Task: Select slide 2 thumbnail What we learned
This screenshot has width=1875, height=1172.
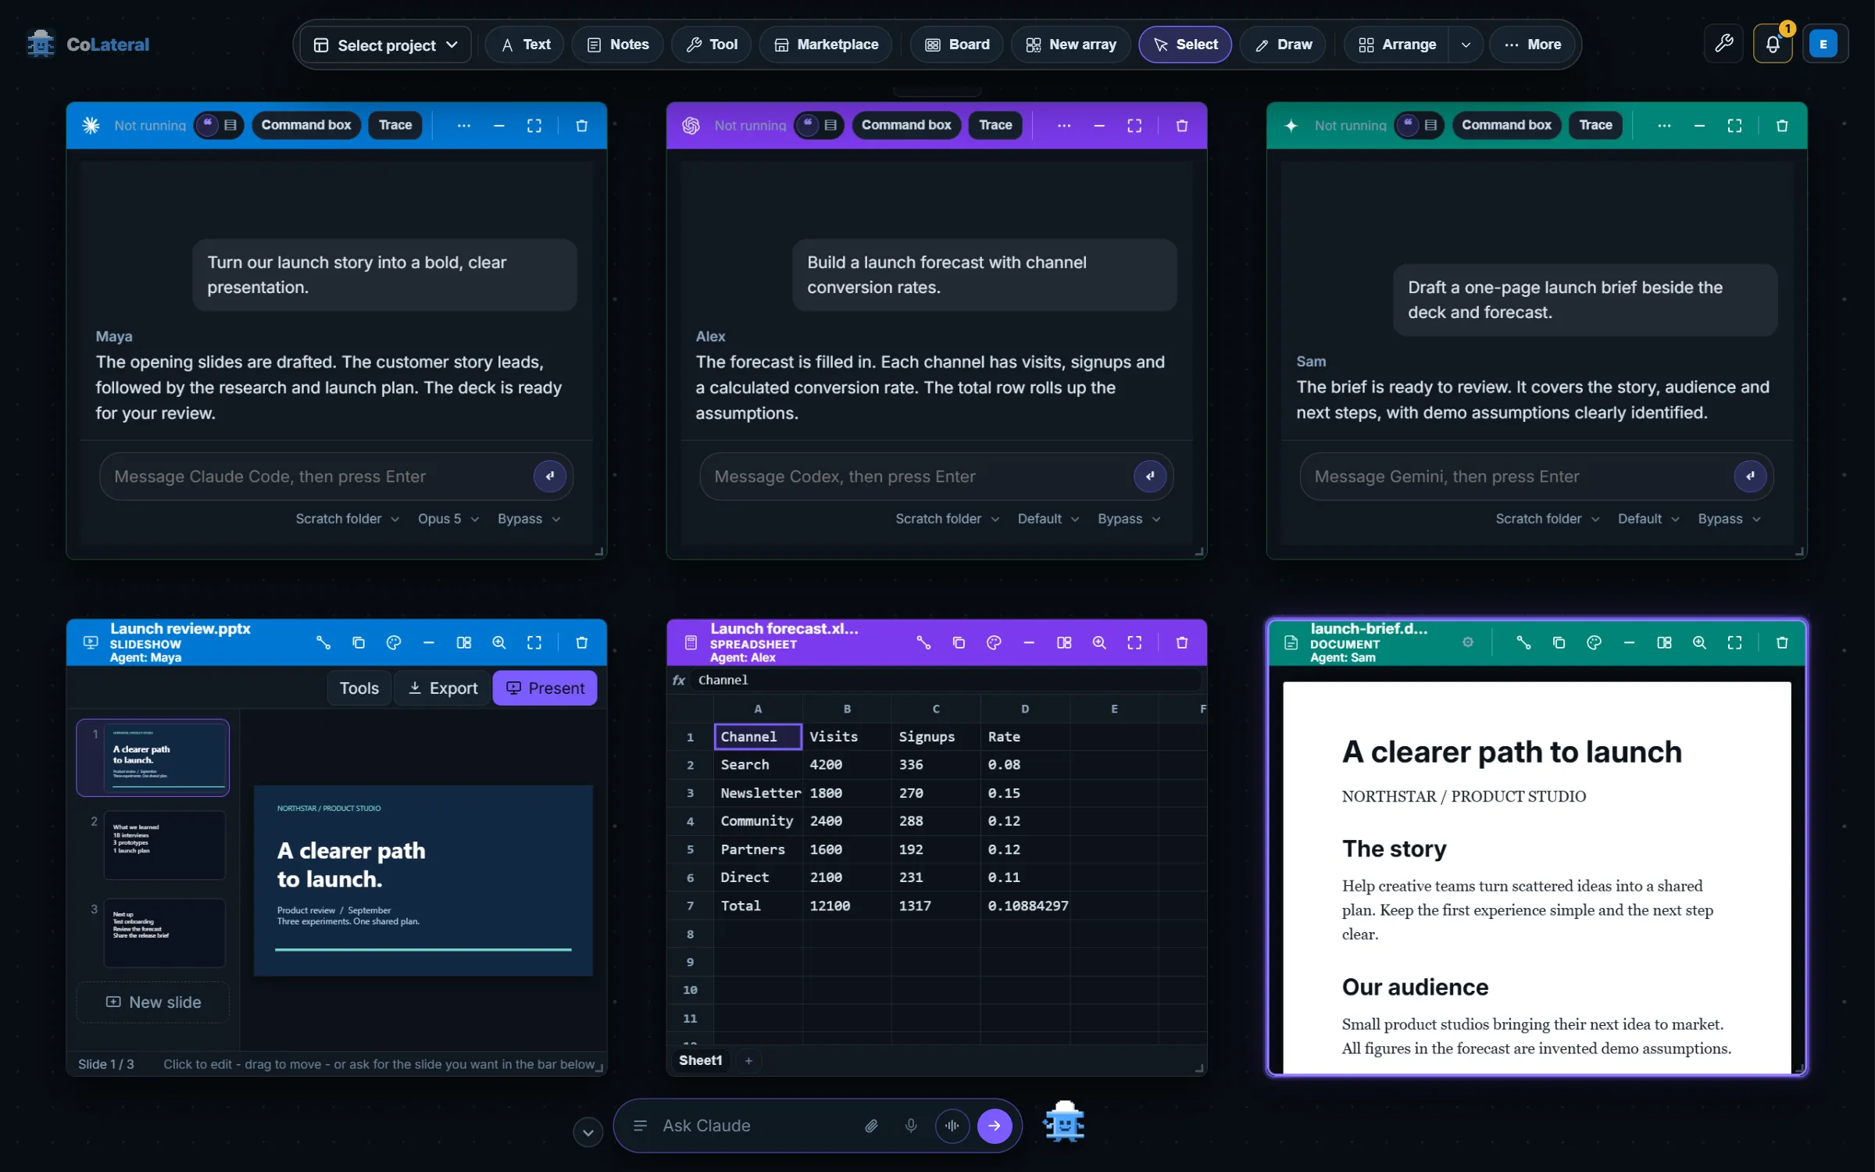Action: coord(164,845)
